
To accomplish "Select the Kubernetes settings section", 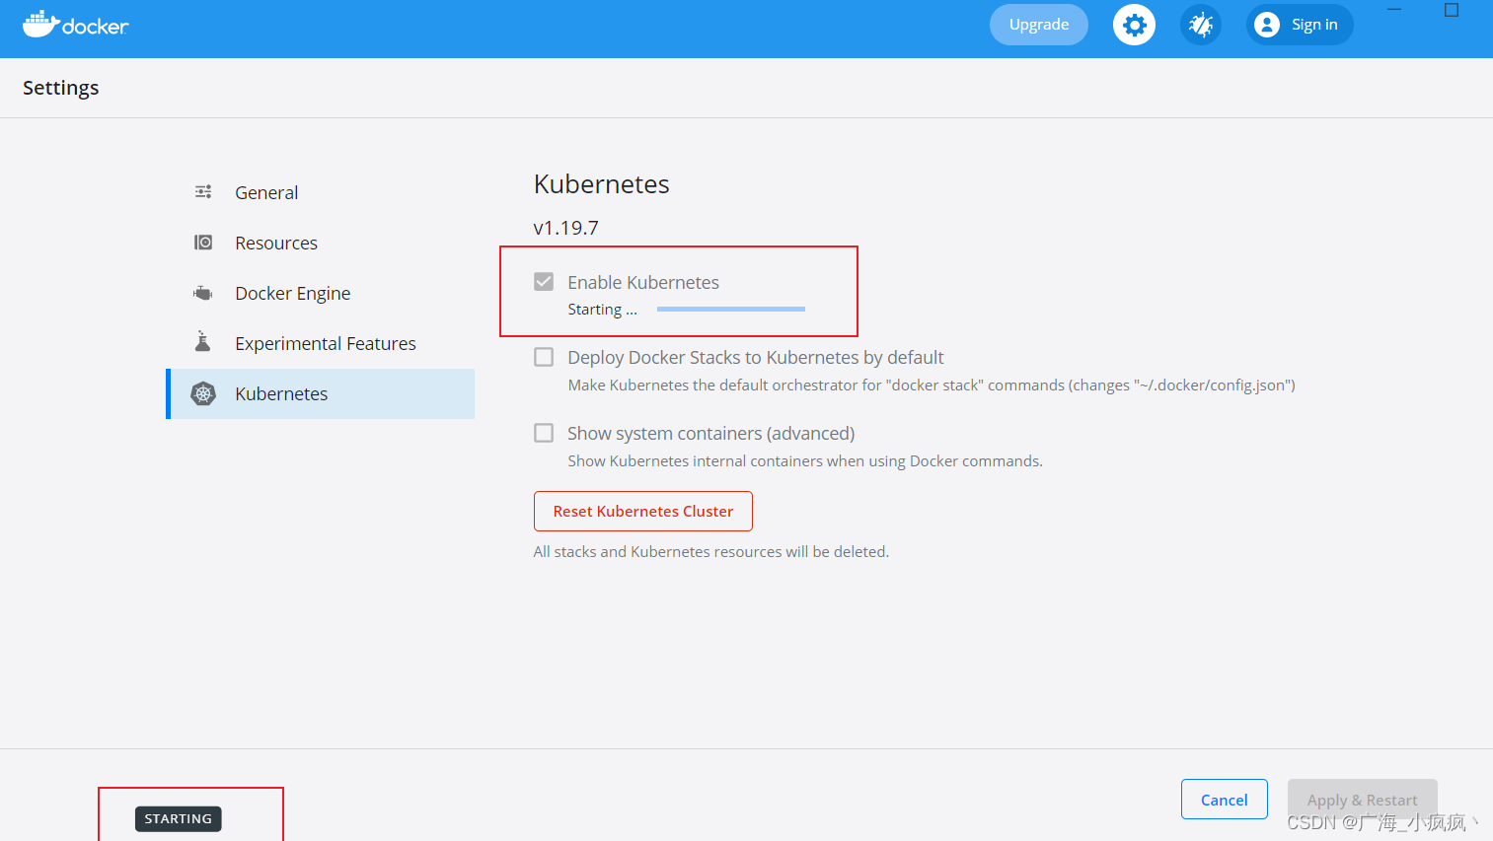I will (321, 393).
